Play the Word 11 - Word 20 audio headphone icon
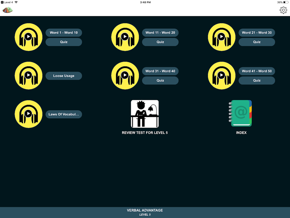The width and height of the screenshot is (290, 218). 125,37
